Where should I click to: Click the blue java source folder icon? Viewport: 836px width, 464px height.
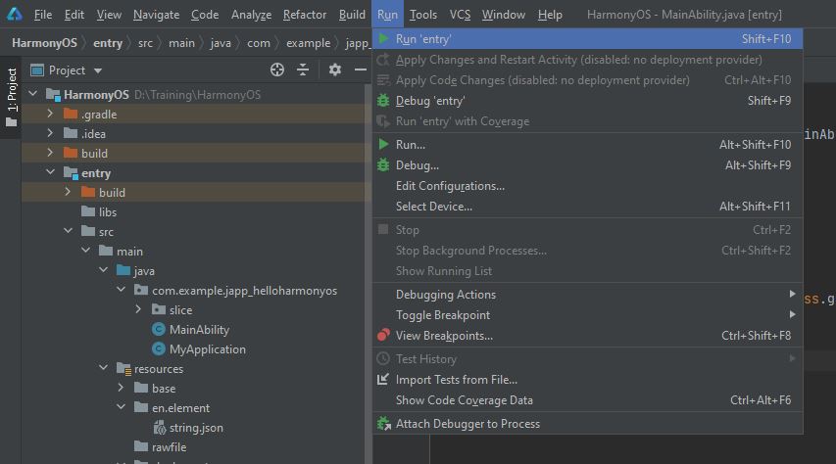(x=123, y=270)
